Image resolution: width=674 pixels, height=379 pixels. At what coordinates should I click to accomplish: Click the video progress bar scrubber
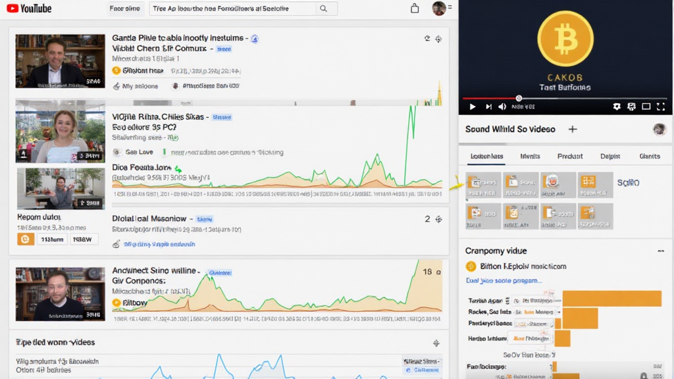(519, 98)
